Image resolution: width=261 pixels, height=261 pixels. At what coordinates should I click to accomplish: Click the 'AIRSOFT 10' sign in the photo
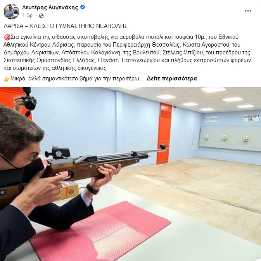point(251,118)
